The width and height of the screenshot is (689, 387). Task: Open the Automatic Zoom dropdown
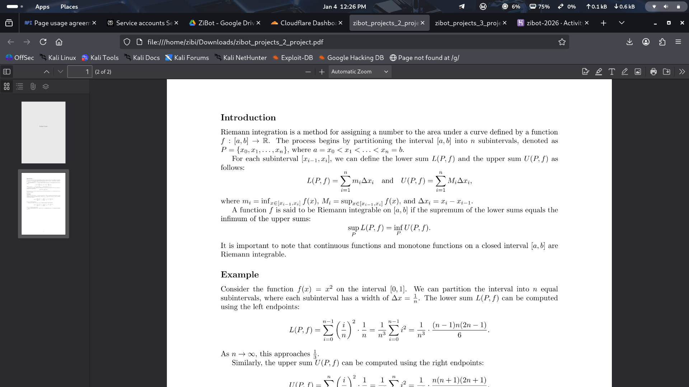pyautogui.click(x=360, y=72)
